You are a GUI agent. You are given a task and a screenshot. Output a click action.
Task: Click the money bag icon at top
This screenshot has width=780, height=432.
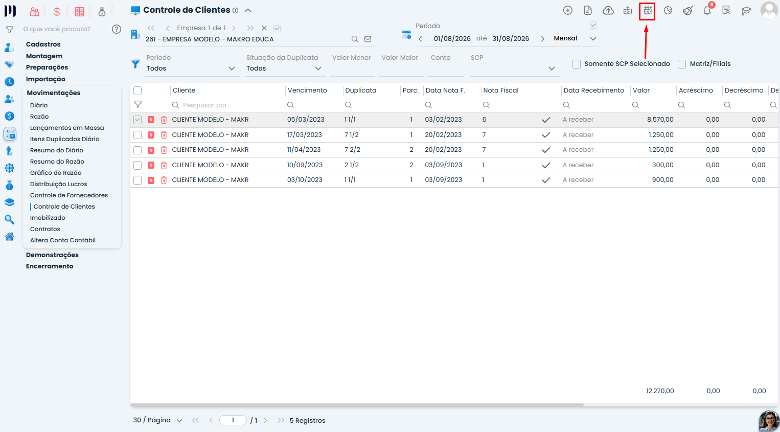tap(102, 12)
